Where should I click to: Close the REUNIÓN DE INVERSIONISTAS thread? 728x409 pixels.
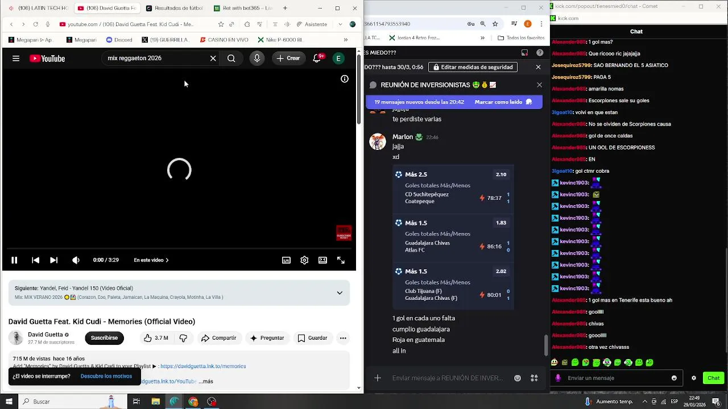click(x=539, y=85)
